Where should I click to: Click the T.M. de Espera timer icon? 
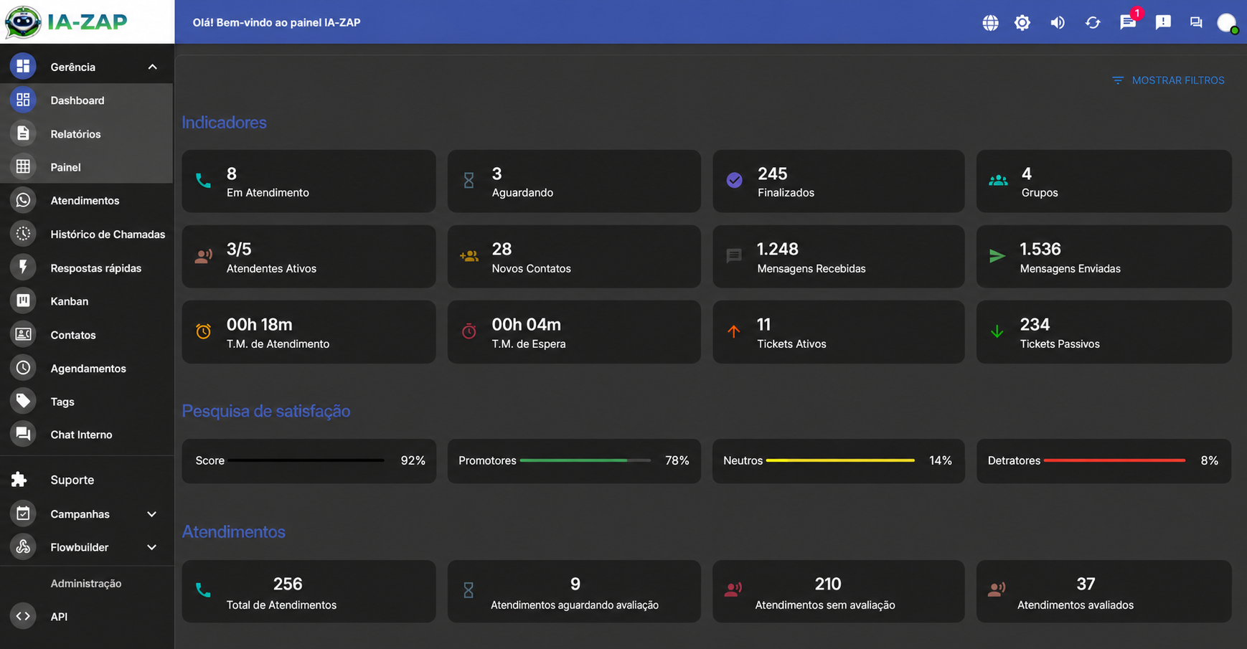coord(469,331)
